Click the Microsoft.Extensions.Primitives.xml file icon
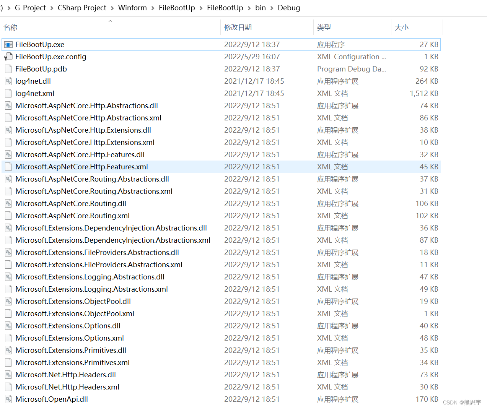487x409 pixels. (x=8, y=363)
